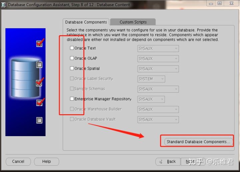The image size is (240, 172).
Task: Check the Oracle Warehouse Builder box
Action: pyautogui.click(x=72, y=109)
